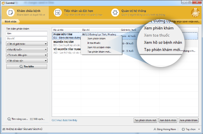Open the Mã vạch barcode link
Image resolution: width=203 pixels, height=134 pixels.
pyautogui.click(x=37, y=119)
